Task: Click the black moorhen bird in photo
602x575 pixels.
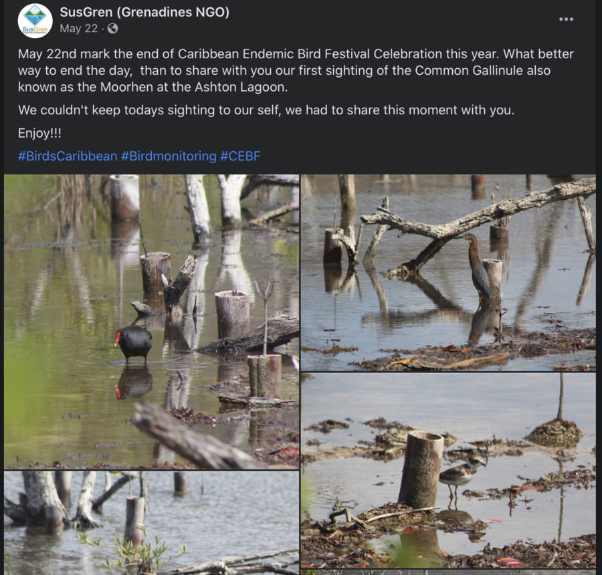Action: 134,342
